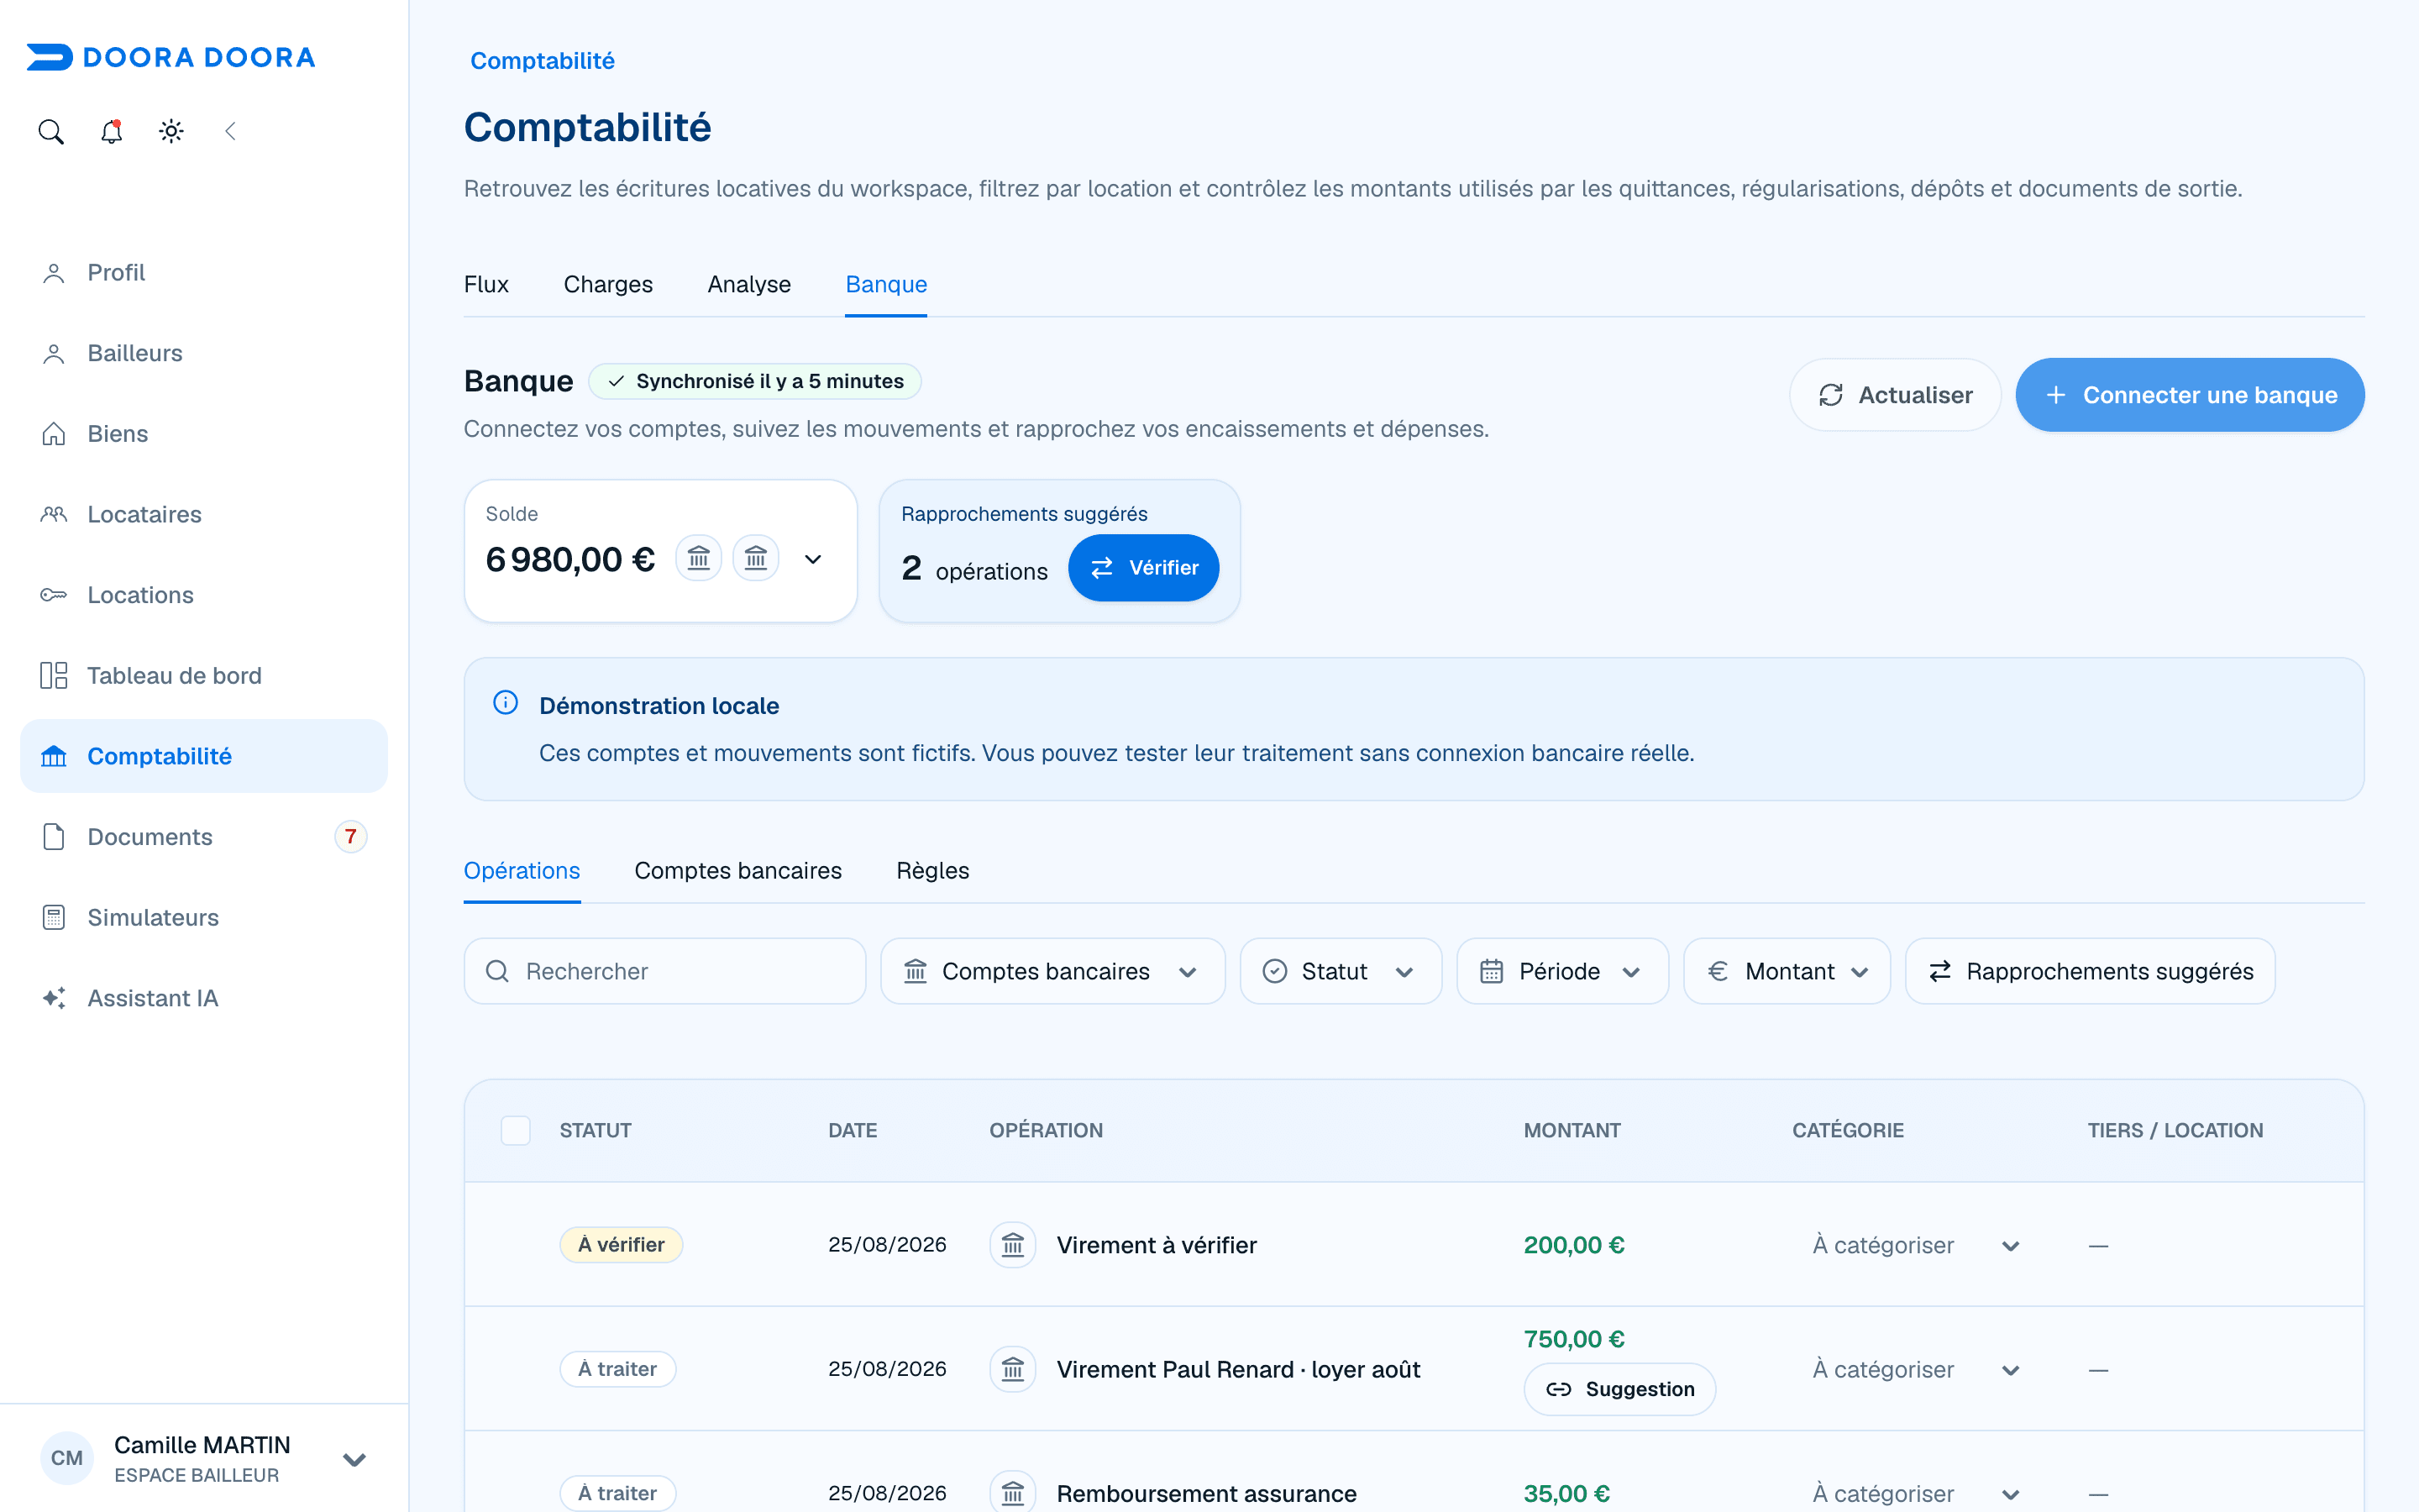Expand Camille MARTIN account menu

click(354, 1459)
